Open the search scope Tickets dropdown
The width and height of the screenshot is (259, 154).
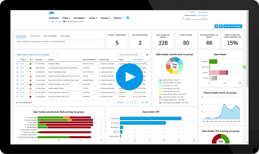click(x=204, y=18)
